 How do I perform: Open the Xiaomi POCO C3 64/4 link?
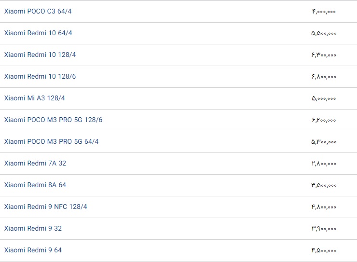click(38, 11)
